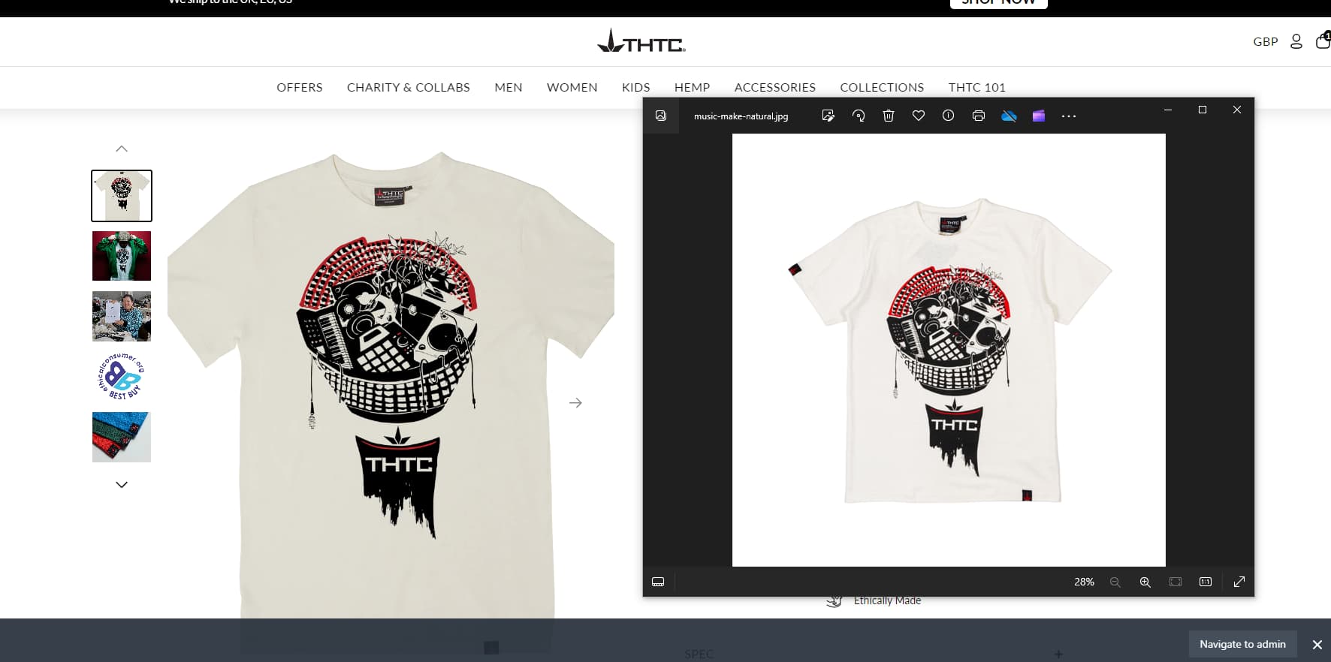Rotate the image in Photos viewer
Screen dimensions: 1331x662
(x=859, y=116)
